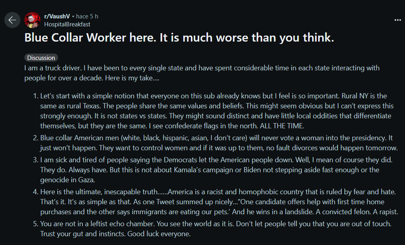Click the 'Blue Collar Worker here' post title
The height and width of the screenshot is (245, 405).
179,38
